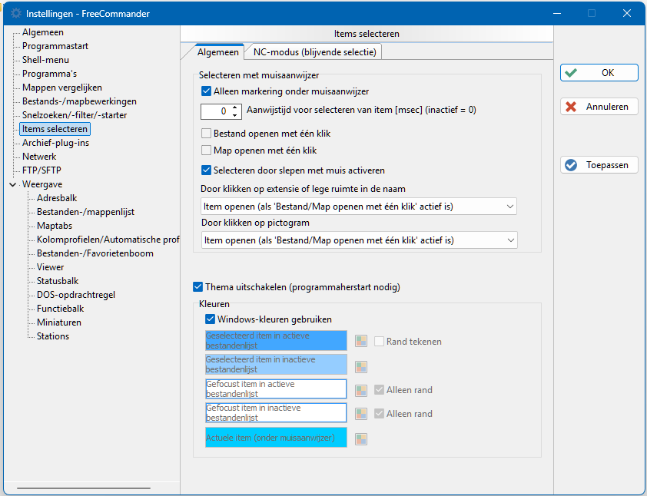Select Viewer in the settings tree
Screen dimensions: 647x496
pyautogui.click(x=51, y=267)
